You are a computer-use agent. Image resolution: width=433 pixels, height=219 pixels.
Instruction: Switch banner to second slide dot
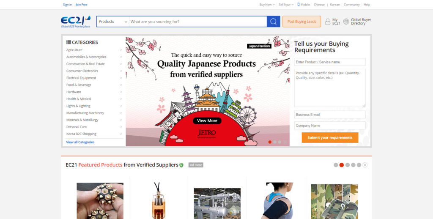[x=275, y=142]
